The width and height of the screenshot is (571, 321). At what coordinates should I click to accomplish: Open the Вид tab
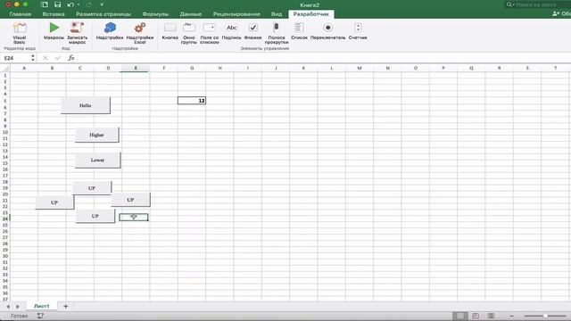[x=277, y=14]
